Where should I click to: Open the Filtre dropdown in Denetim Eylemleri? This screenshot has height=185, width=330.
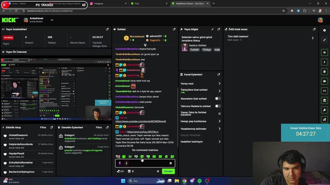click(99, 127)
